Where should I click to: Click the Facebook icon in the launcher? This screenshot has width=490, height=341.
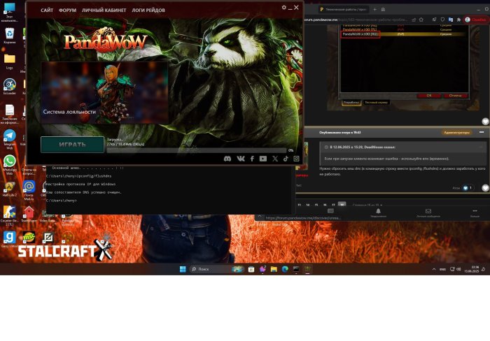[251, 159]
